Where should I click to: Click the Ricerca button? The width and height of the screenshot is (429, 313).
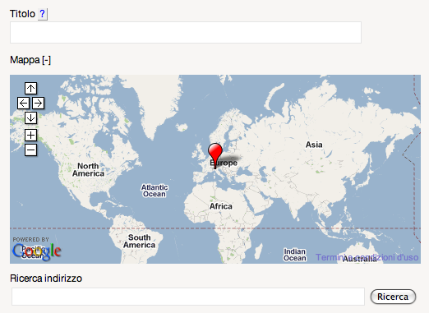(x=393, y=297)
